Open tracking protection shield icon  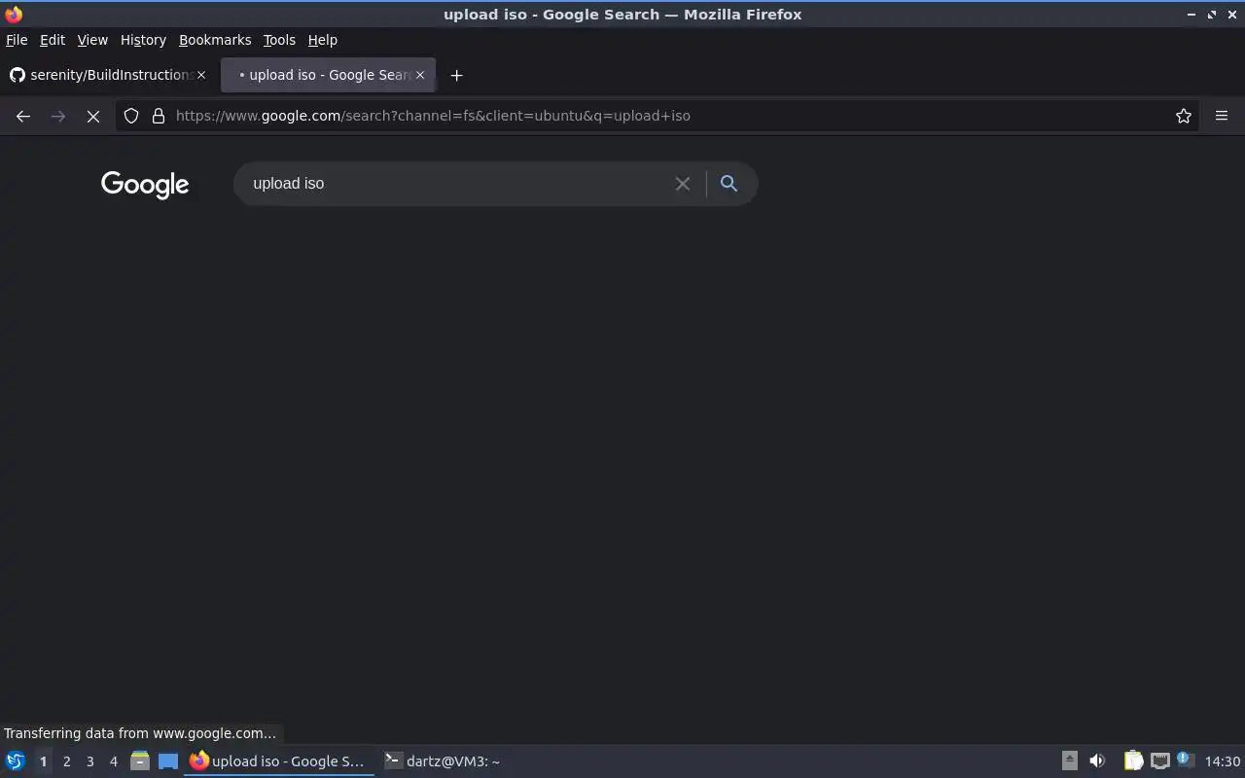pos(131,116)
